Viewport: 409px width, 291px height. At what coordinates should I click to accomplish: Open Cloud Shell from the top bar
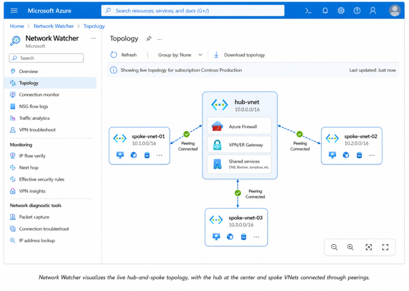pos(308,11)
